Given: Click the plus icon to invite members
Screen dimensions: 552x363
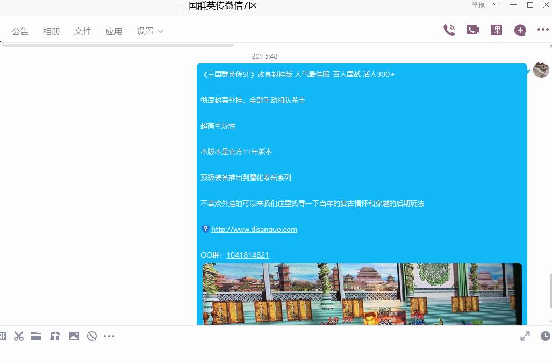Looking at the screenshot, I should click(520, 30).
